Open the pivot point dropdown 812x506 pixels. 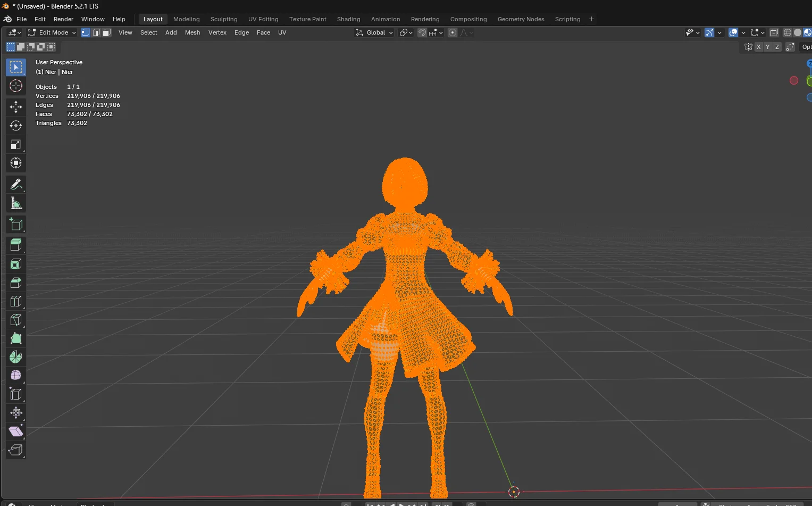[406, 32]
